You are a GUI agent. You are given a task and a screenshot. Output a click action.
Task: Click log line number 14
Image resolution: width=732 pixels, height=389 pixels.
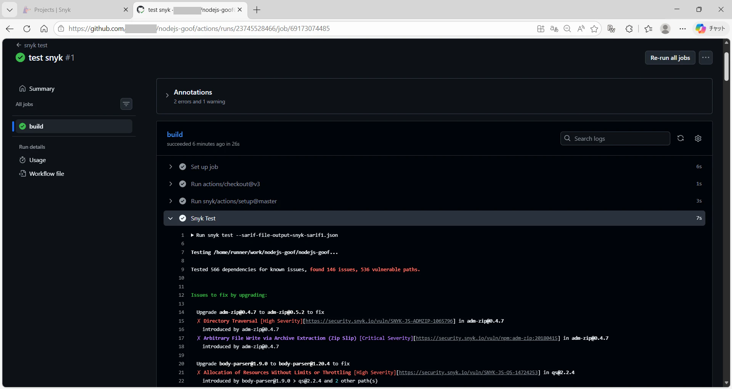(181, 312)
